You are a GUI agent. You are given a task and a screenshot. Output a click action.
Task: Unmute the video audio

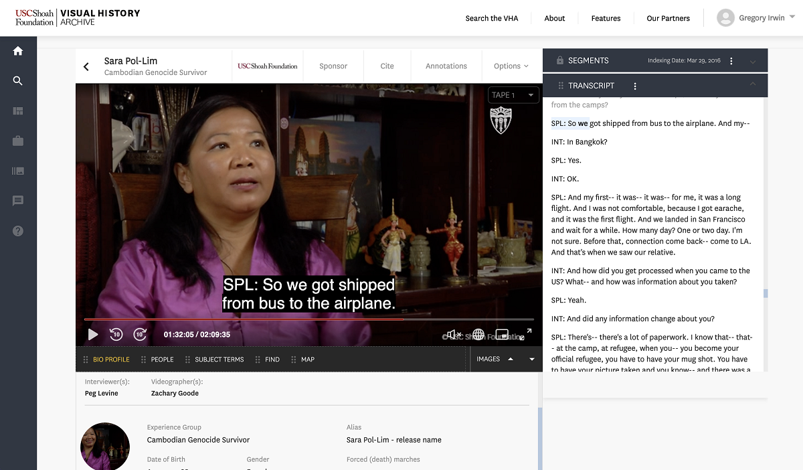pyautogui.click(x=453, y=334)
